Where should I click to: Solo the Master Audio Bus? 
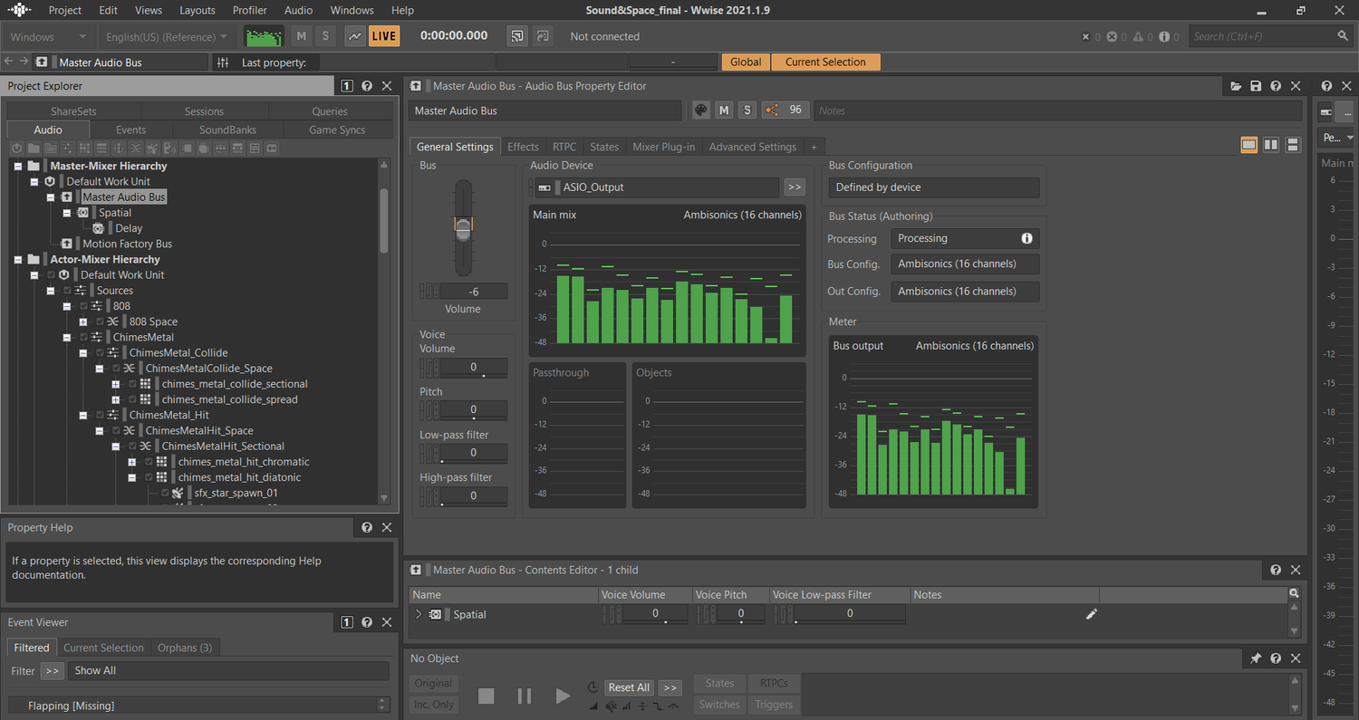click(747, 110)
